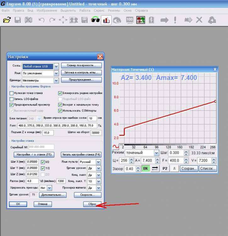Click the sunglasses icon in toolbar
This screenshot has width=228, height=236.
pyautogui.click(x=95, y=20)
